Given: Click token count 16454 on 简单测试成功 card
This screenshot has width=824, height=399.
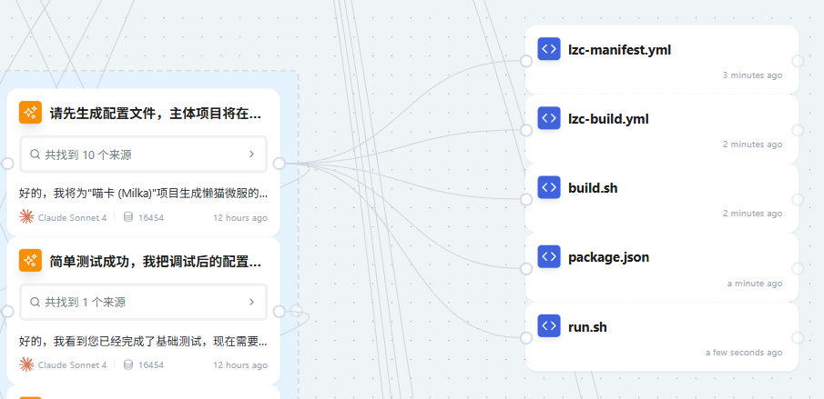Looking at the screenshot, I should (151, 365).
